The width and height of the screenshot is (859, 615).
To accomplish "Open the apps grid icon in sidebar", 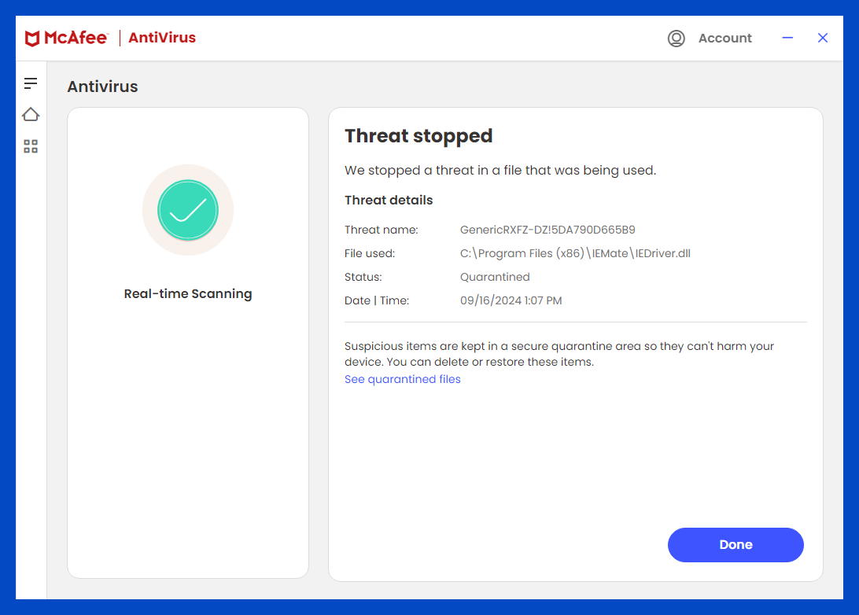I will tap(31, 146).
